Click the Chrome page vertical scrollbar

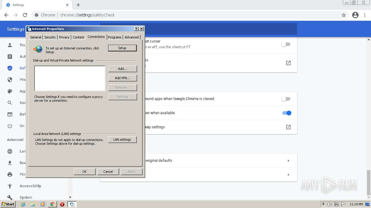(369, 182)
